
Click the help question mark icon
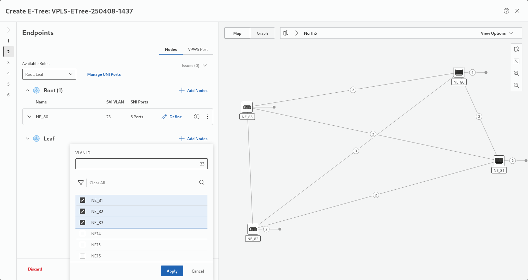tap(506, 11)
